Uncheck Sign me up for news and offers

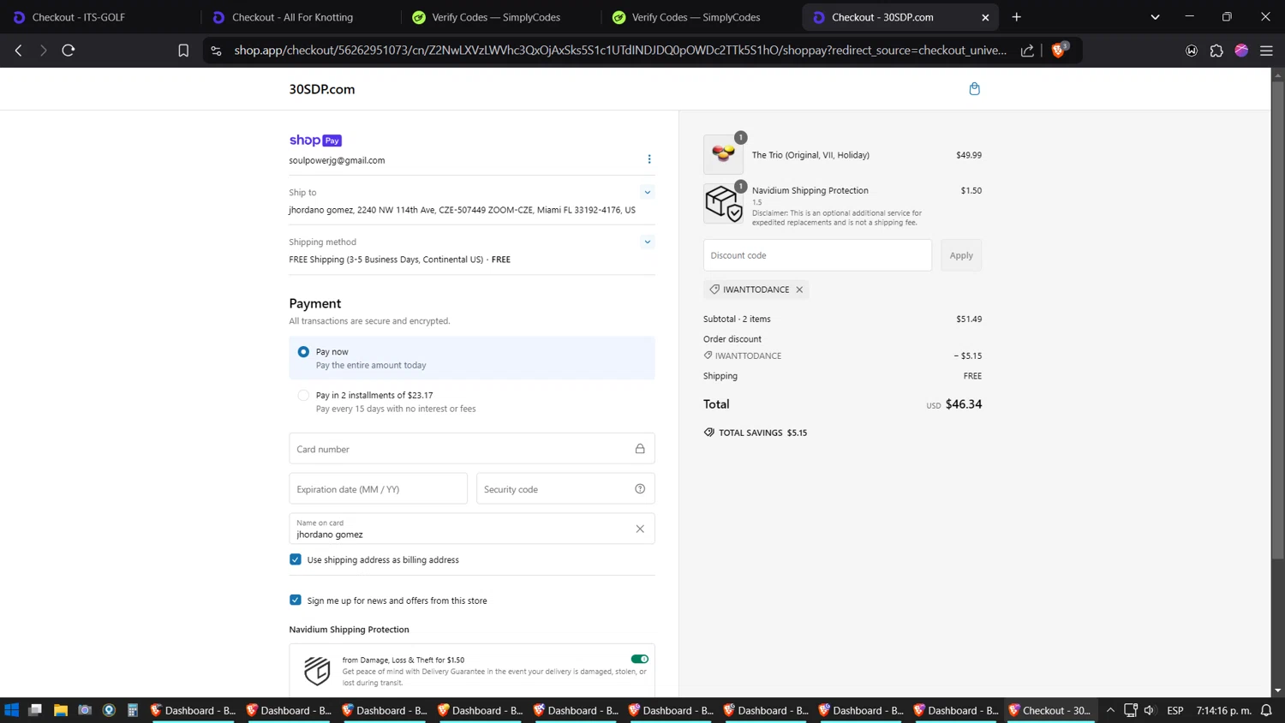pyautogui.click(x=296, y=601)
